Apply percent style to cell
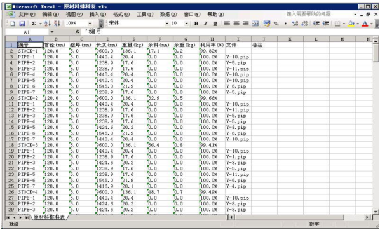380x232 pixels. [x=276, y=24]
